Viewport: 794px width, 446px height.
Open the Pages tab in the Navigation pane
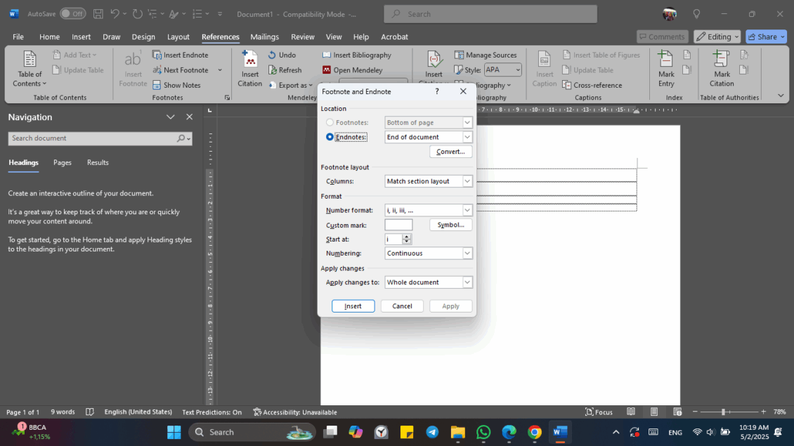click(62, 162)
